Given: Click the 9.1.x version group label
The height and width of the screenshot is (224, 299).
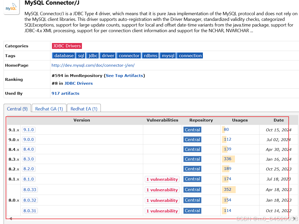Looking at the screenshot, I should (14, 130).
